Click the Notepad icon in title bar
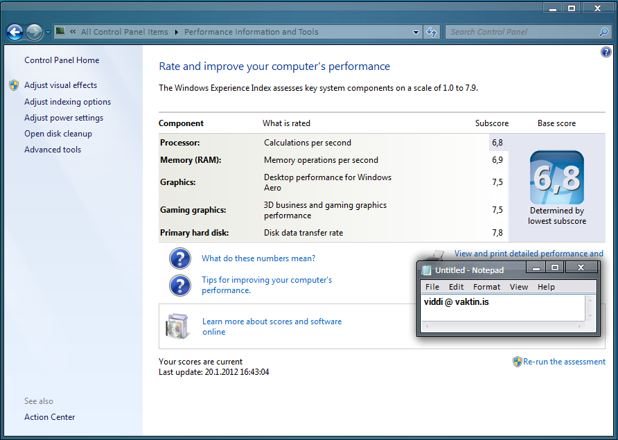 pos(427,270)
